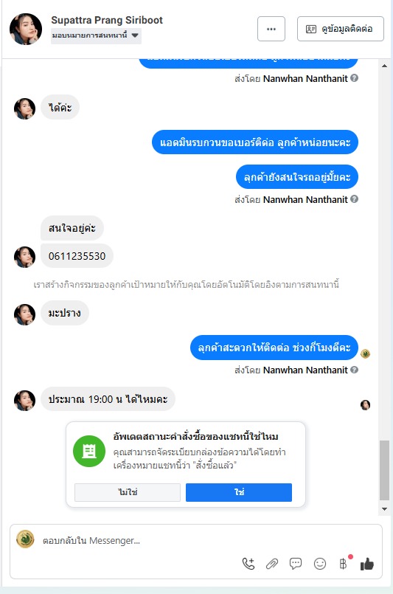Decline order status with ไม่ใช่ button
Viewport: 393px width, 594px height.
tap(128, 492)
